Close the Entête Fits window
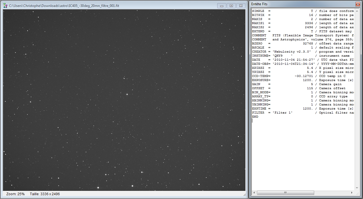Screen dimensions: 363x199 point(358,4)
